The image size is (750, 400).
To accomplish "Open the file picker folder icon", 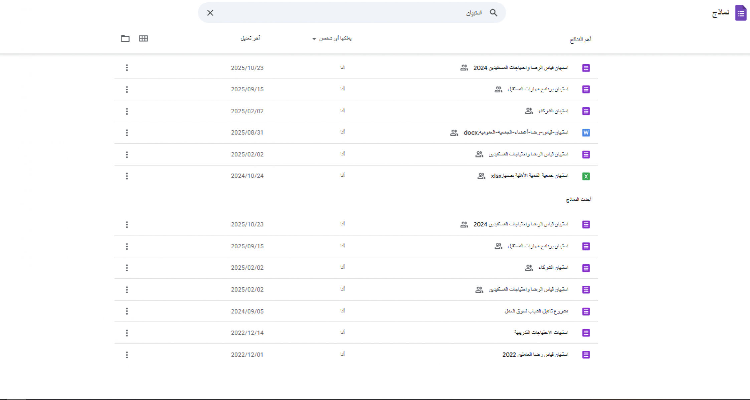I will [125, 38].
